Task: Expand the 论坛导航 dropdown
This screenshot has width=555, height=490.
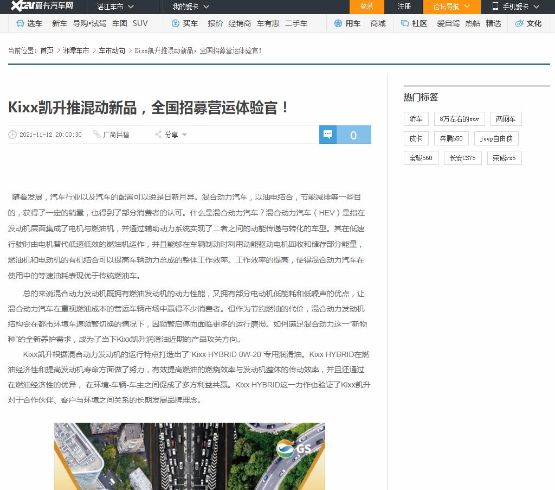Action: click(x=451, y=7)
